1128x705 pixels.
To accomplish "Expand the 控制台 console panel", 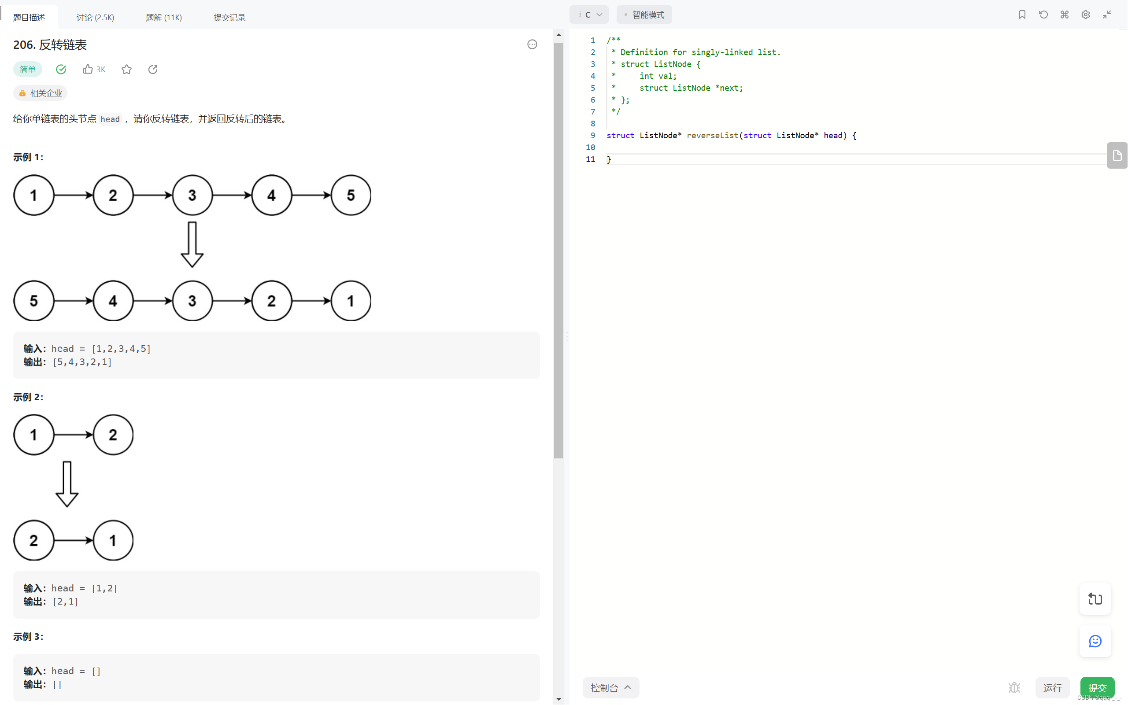I will [610, 687].
